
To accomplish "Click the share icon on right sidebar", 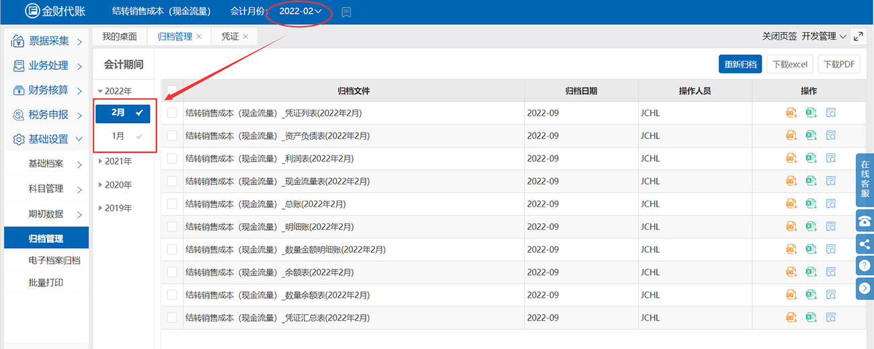I will [865, 244].
